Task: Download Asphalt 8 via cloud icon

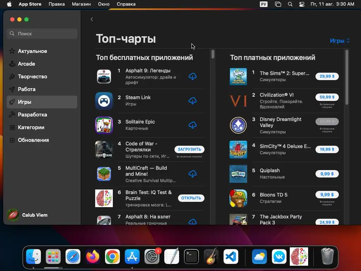Action: (x=192, y=222)
